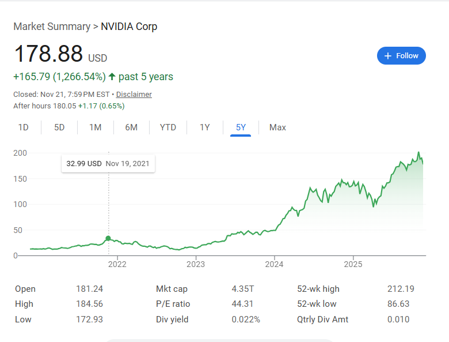Click the Follow button
The image size is (449, 342).
(401, 56)
